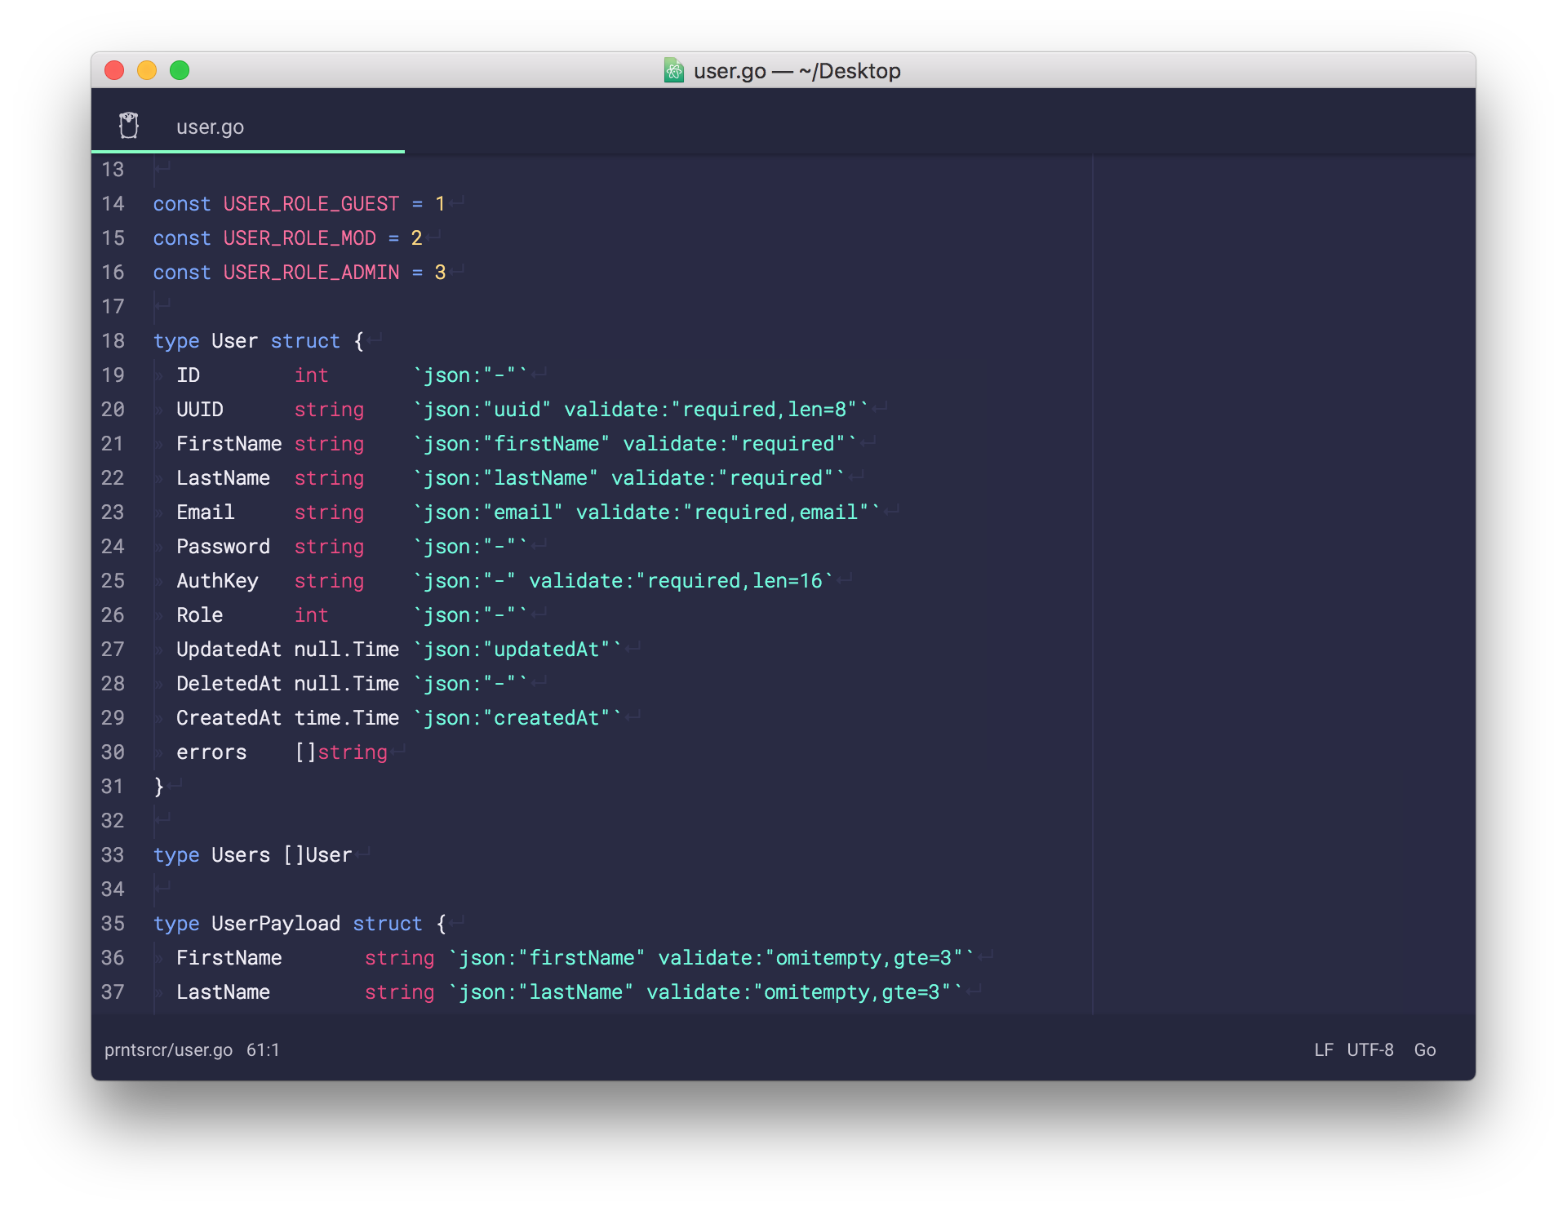
Task: Click the struct keyword on the User line
Action: (304, 341)
